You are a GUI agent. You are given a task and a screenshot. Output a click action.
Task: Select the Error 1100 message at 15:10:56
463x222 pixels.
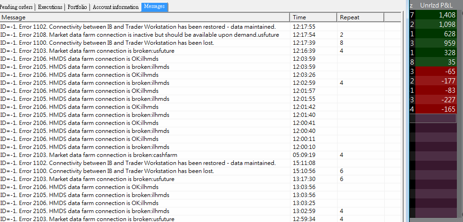click(107, 171)
